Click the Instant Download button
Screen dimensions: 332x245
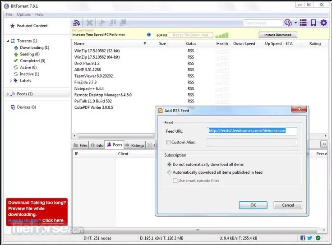tap(278, 35)
